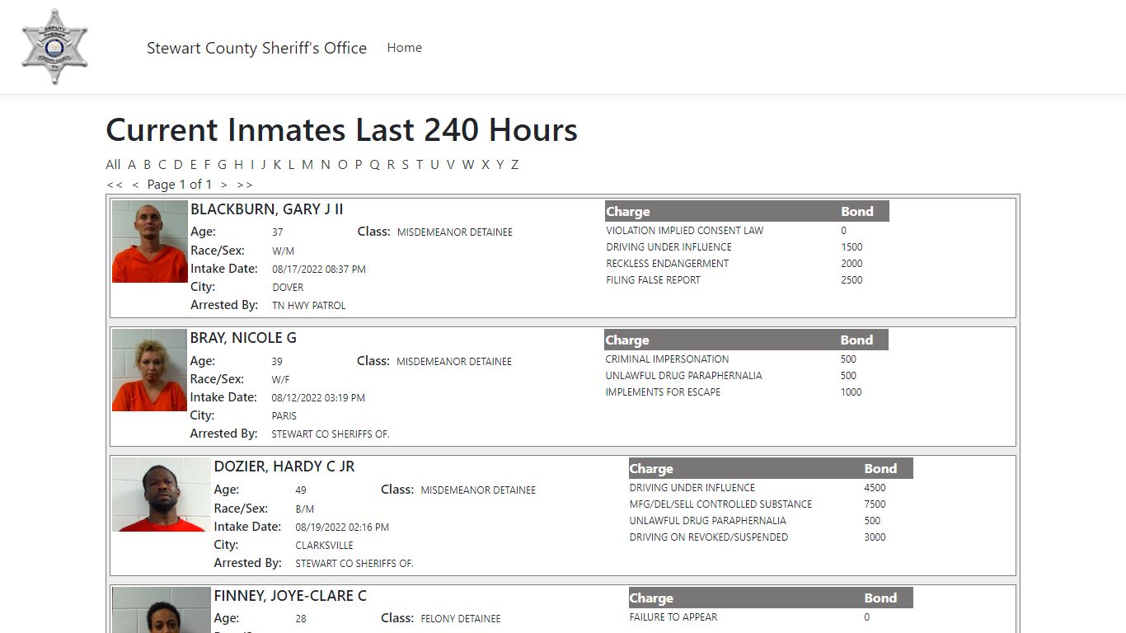This screenshot has height=633, width=1126.
Task: Open Hardy Dozier's mugshot photo
Action: click(x=162, y=495)
